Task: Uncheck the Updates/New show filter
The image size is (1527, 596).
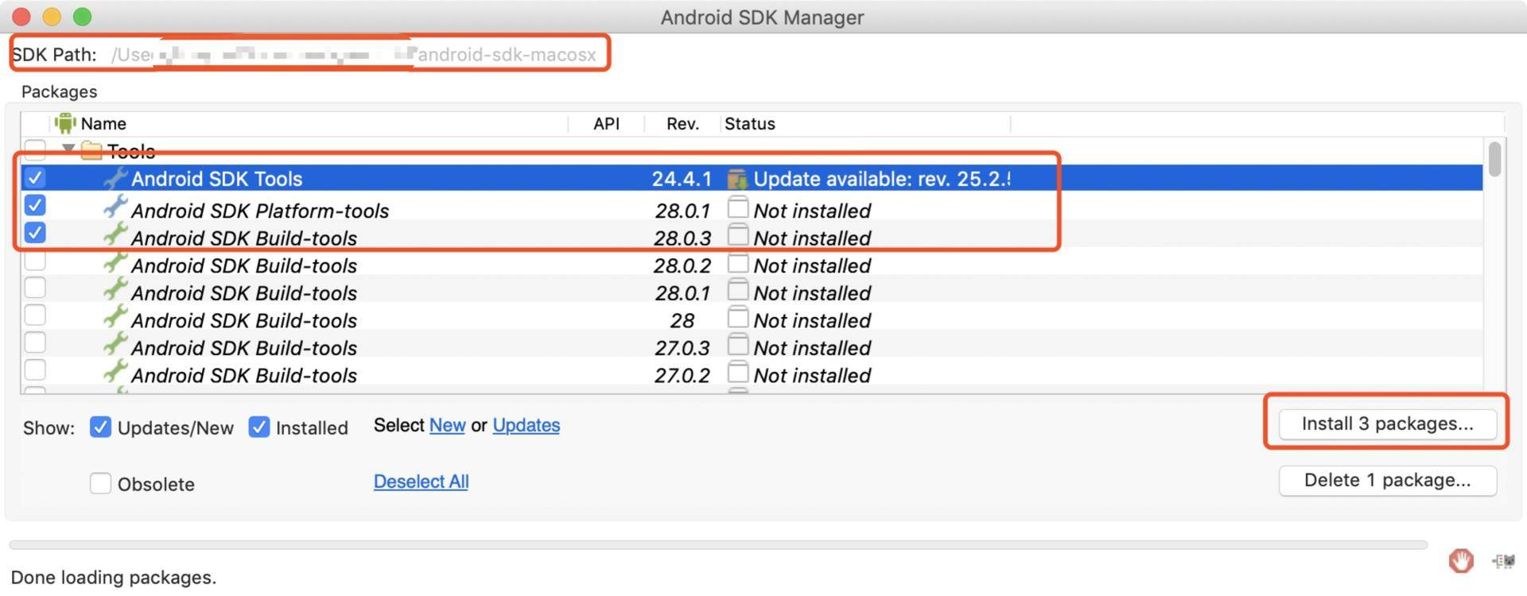Action: pos(100,428)
